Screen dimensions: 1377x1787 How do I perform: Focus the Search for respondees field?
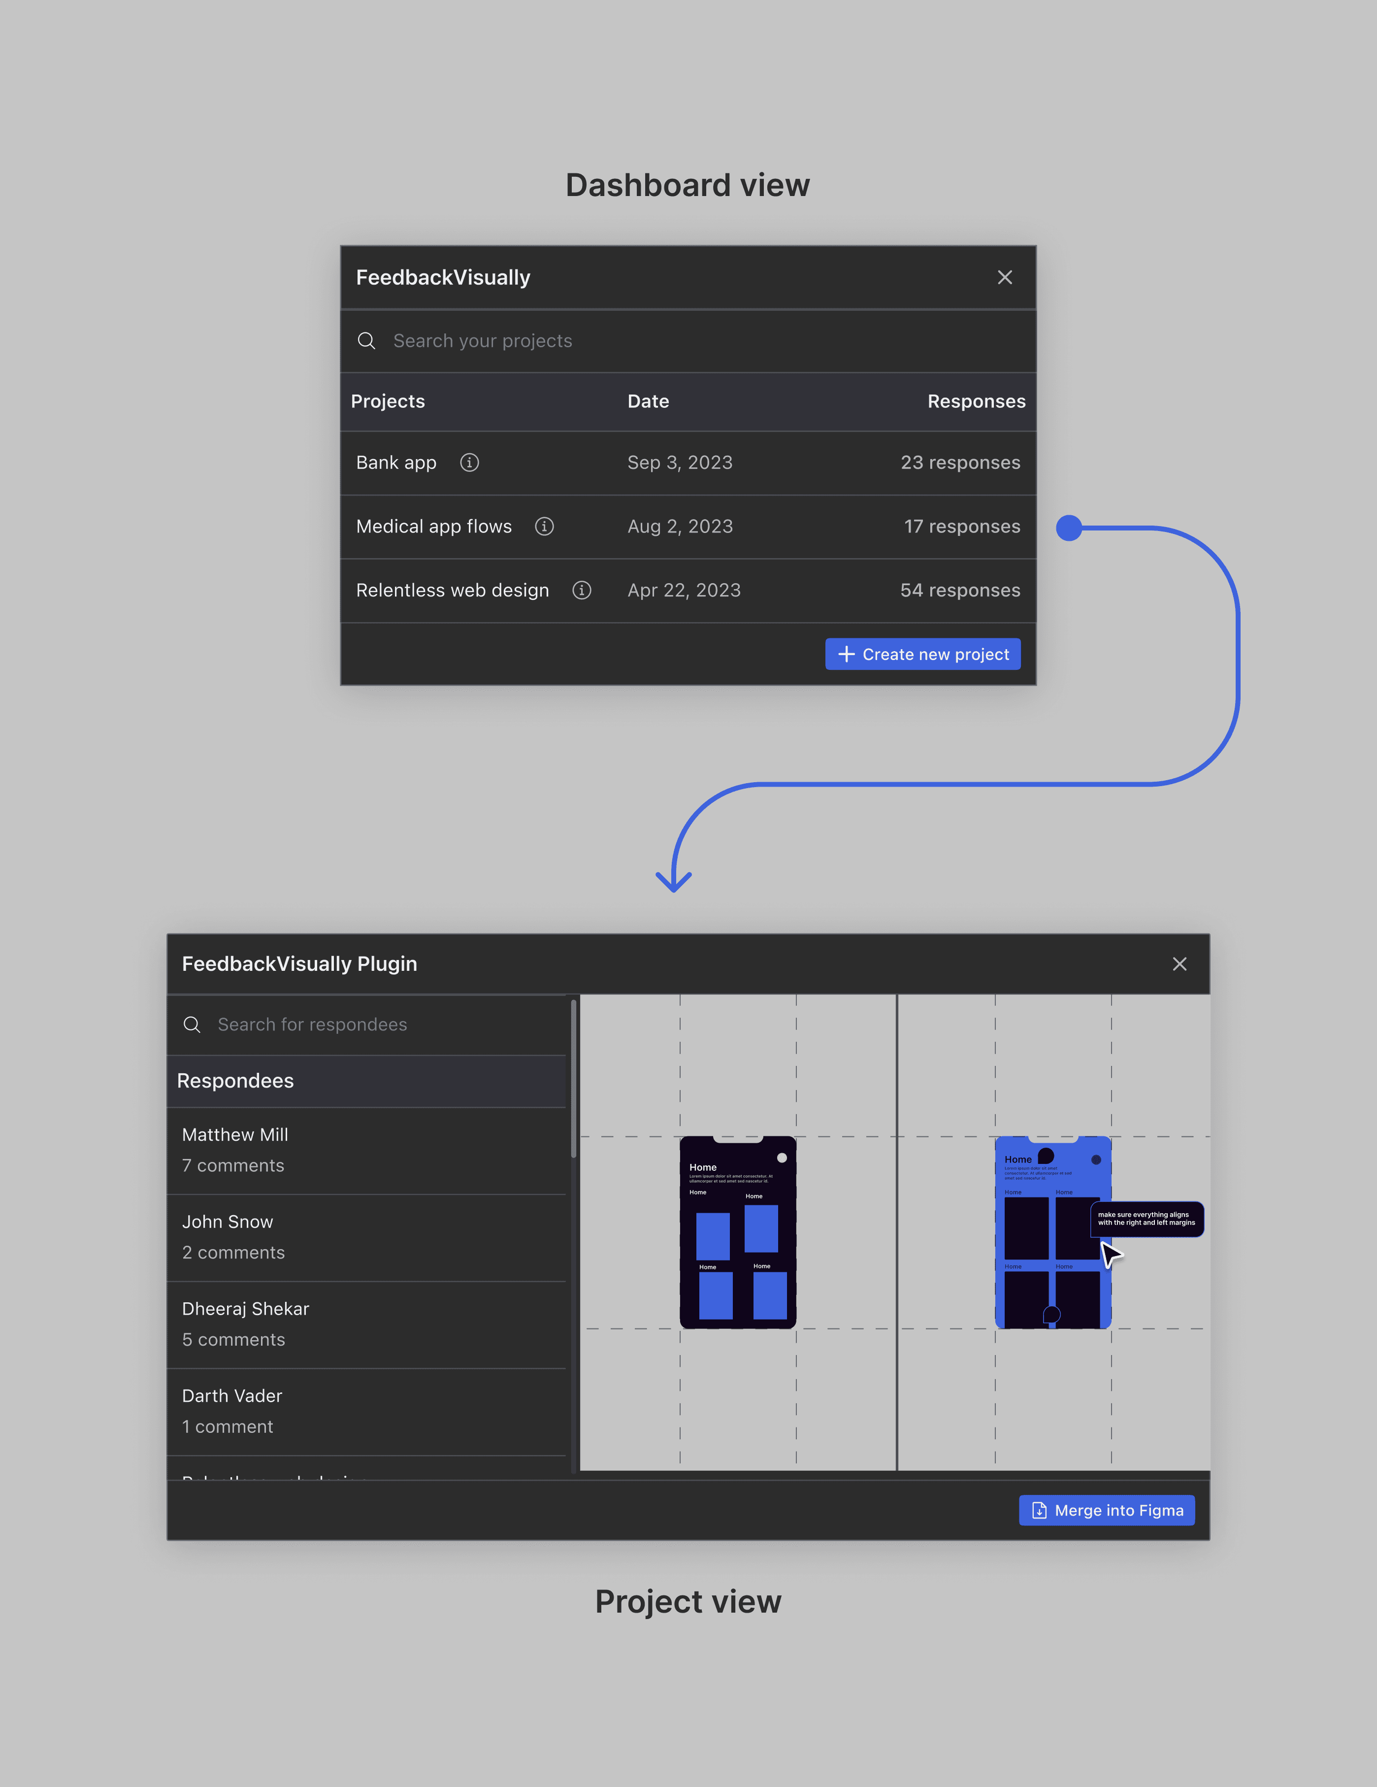(x=366, y=1025)
